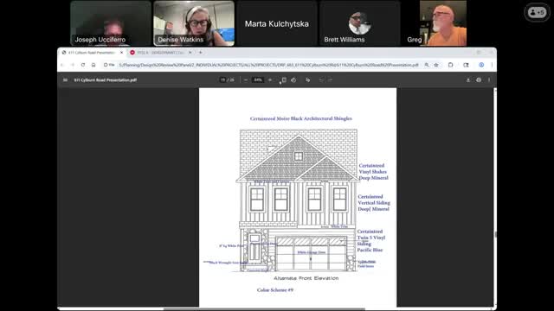The image size is (554, 311).
Task: Open the browser three-dot menu
Action: click(492, 65)
